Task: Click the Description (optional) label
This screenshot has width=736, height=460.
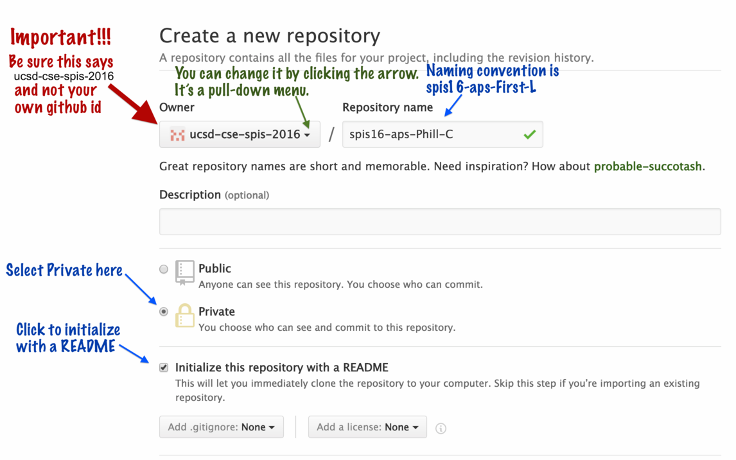Action: point(214,195)
